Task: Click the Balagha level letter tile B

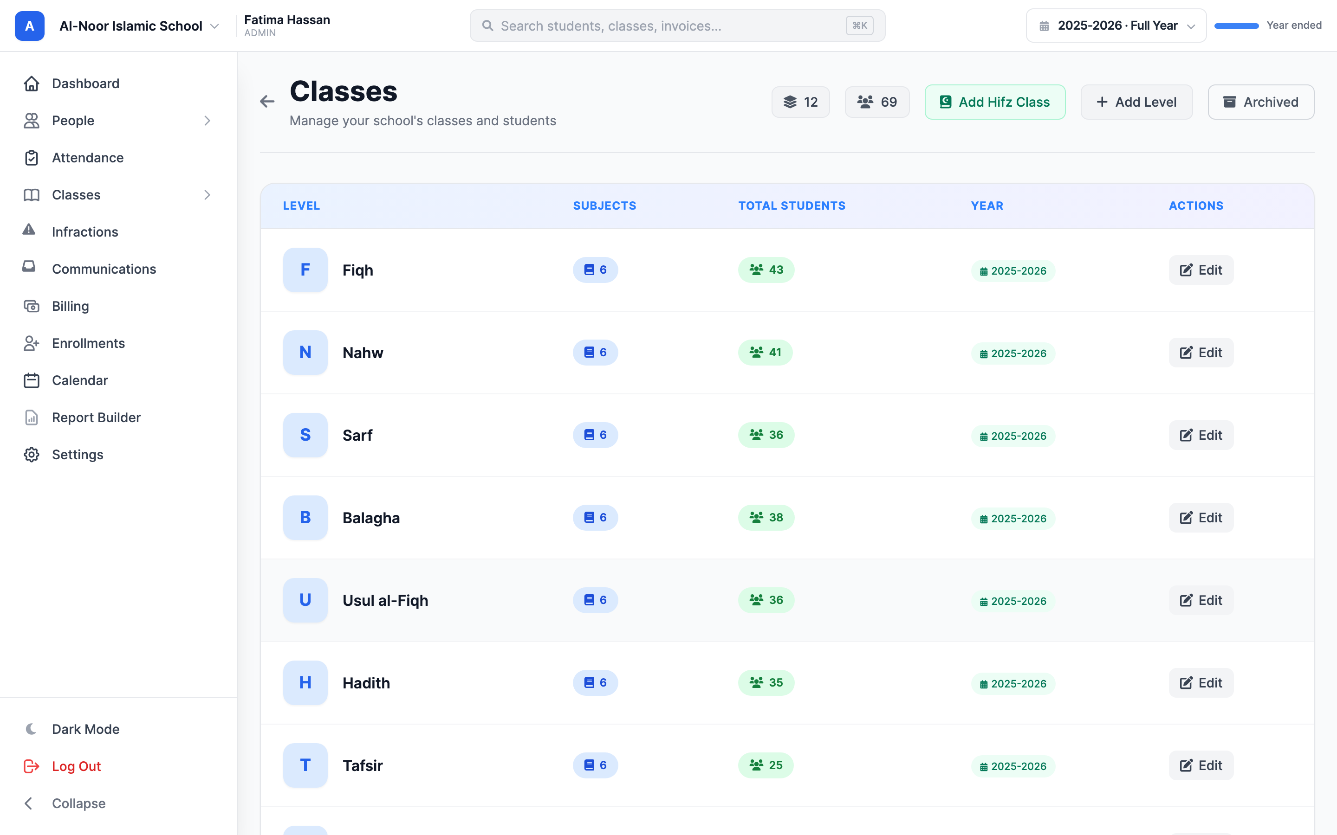Action: tap(305, 517)
